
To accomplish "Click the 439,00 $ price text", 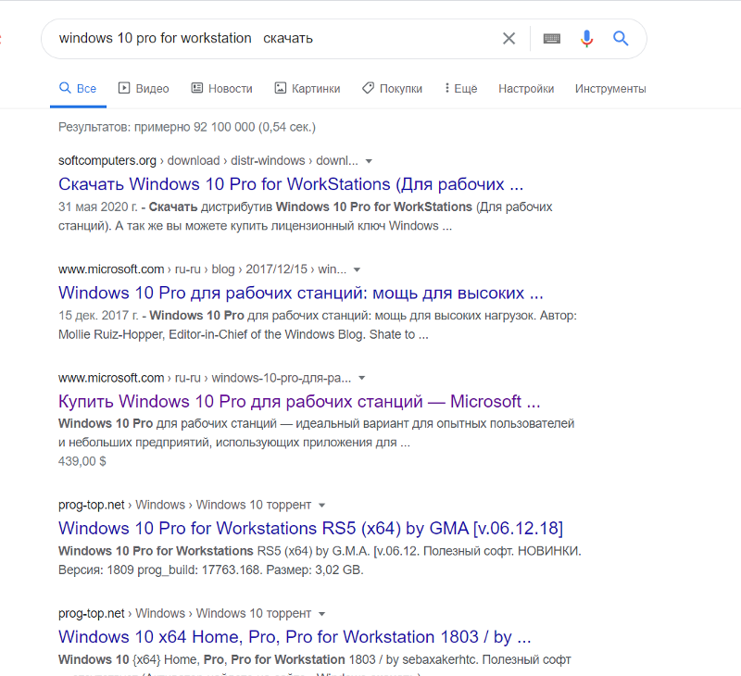I will (x=82, y=461).
